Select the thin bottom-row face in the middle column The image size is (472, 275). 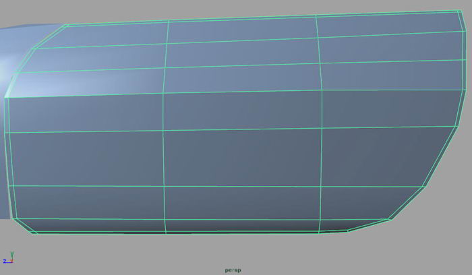[x=241, y=227]
